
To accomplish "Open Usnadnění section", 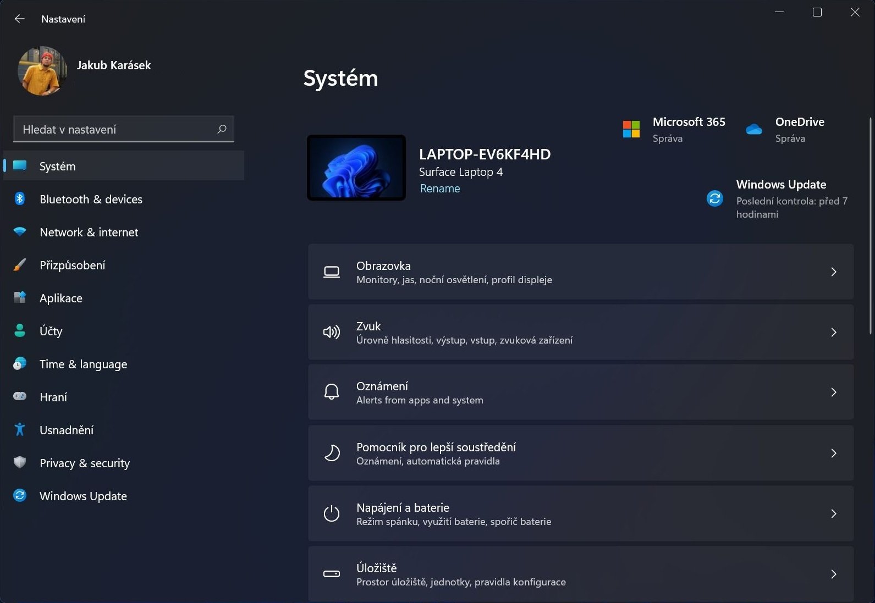I will point(124,430).
